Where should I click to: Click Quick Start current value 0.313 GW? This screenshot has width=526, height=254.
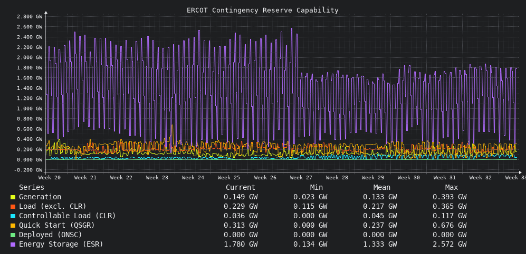(x=241, y=225)
